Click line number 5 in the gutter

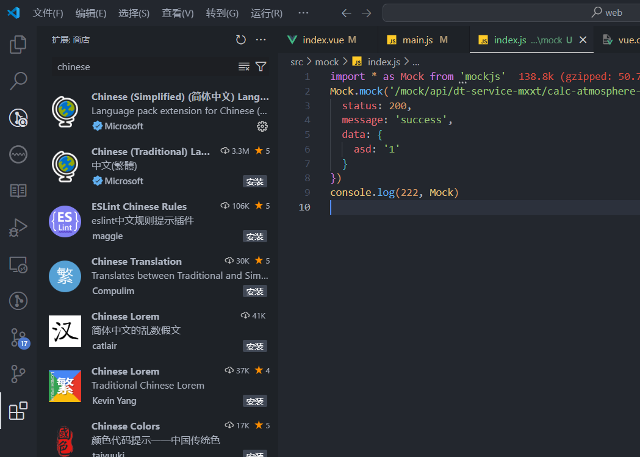[307, 135]
